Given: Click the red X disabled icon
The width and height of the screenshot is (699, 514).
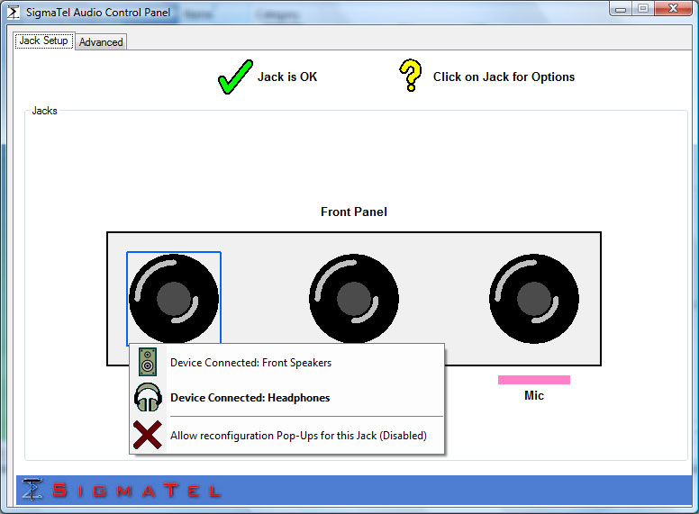Looking at the screenshot, I should (x=148, y=435).
